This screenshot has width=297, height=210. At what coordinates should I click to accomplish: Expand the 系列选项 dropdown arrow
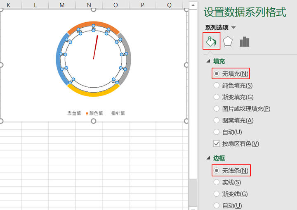coord(233,28)
